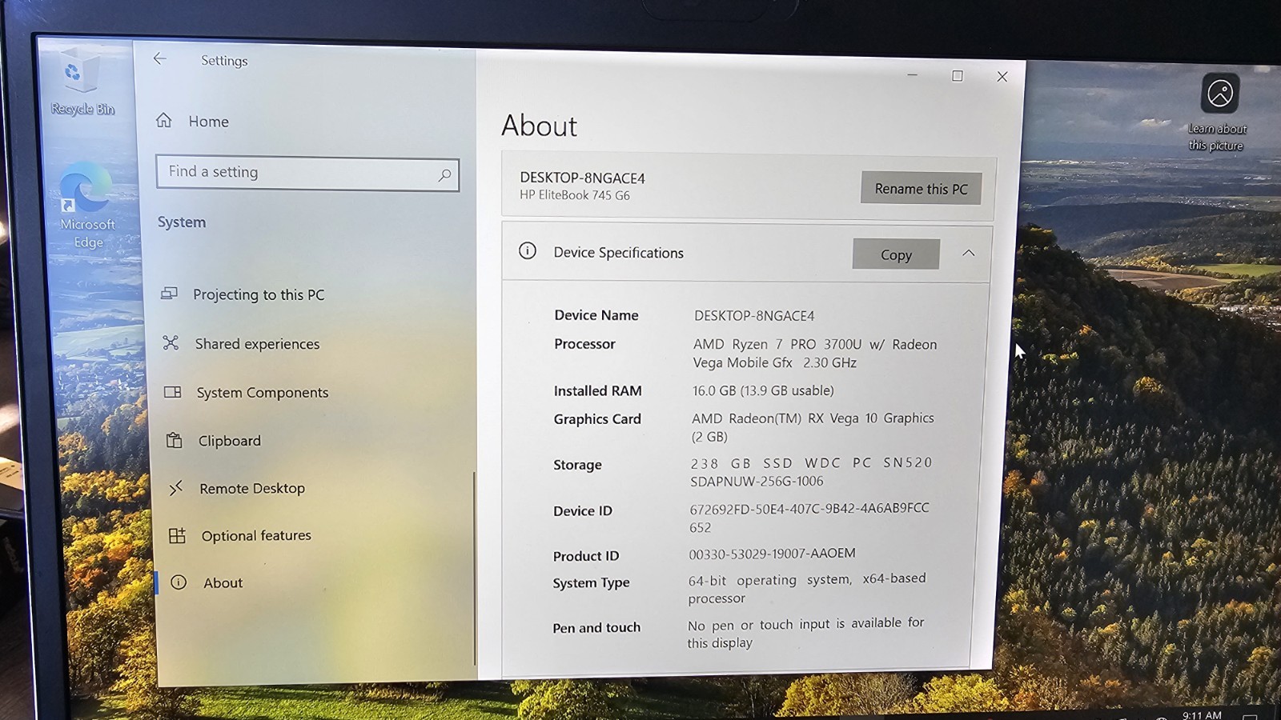The image size is (1281, 720).
Task: Open Optional features settings
Action: 256,535
